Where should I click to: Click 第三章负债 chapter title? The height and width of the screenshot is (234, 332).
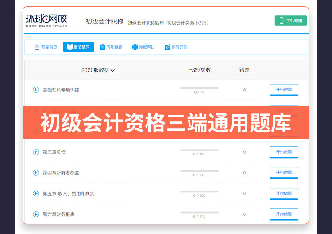pyautogui.click(x=54, y=152)
